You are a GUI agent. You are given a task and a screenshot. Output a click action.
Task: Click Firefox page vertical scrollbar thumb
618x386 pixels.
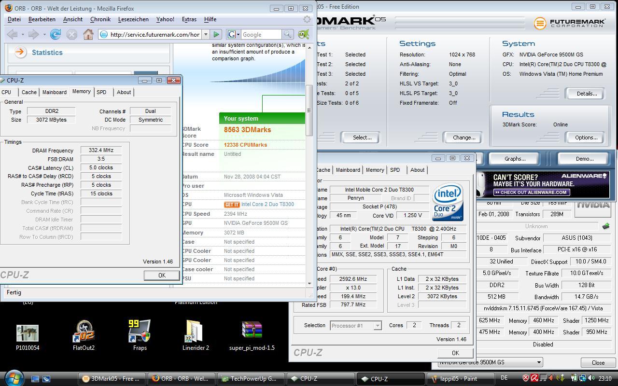(x=309, y=111)
